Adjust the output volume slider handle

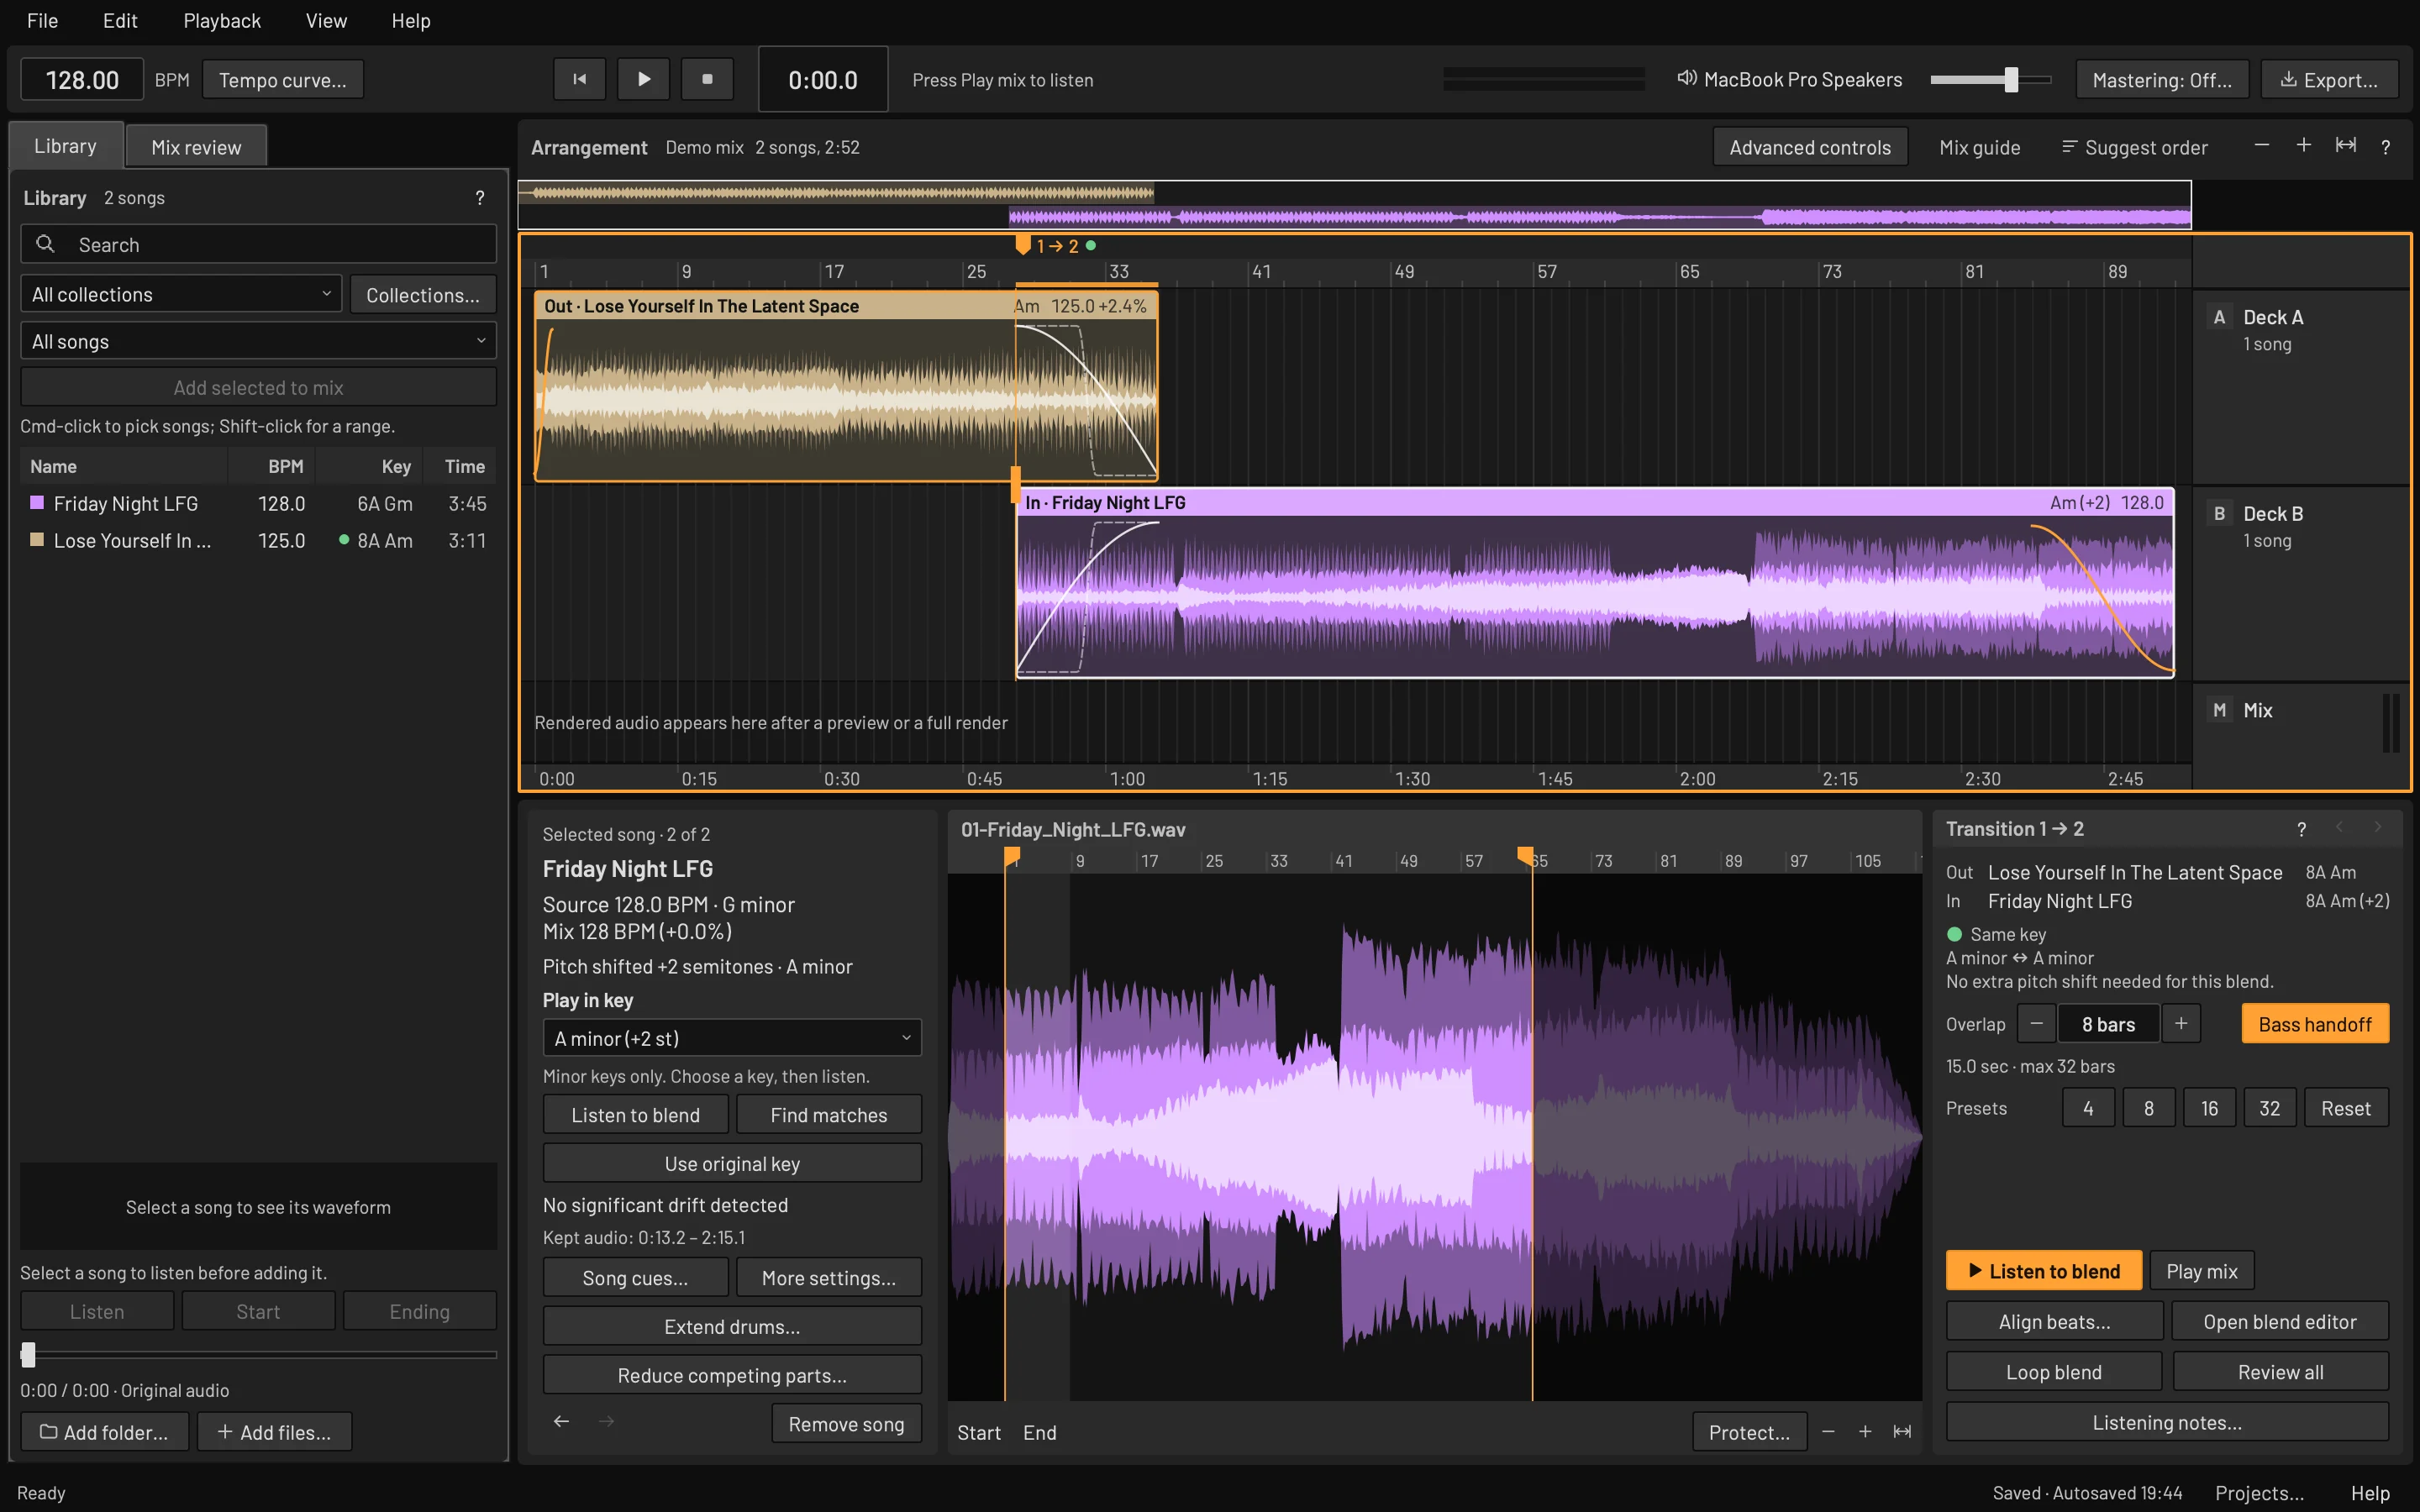2011,79
